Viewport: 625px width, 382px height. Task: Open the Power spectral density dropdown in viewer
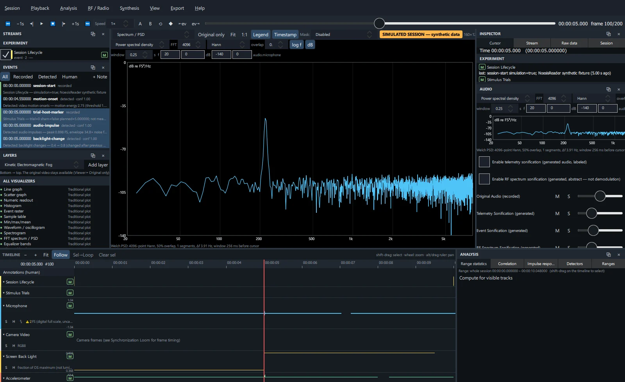[x=139, y=45]
